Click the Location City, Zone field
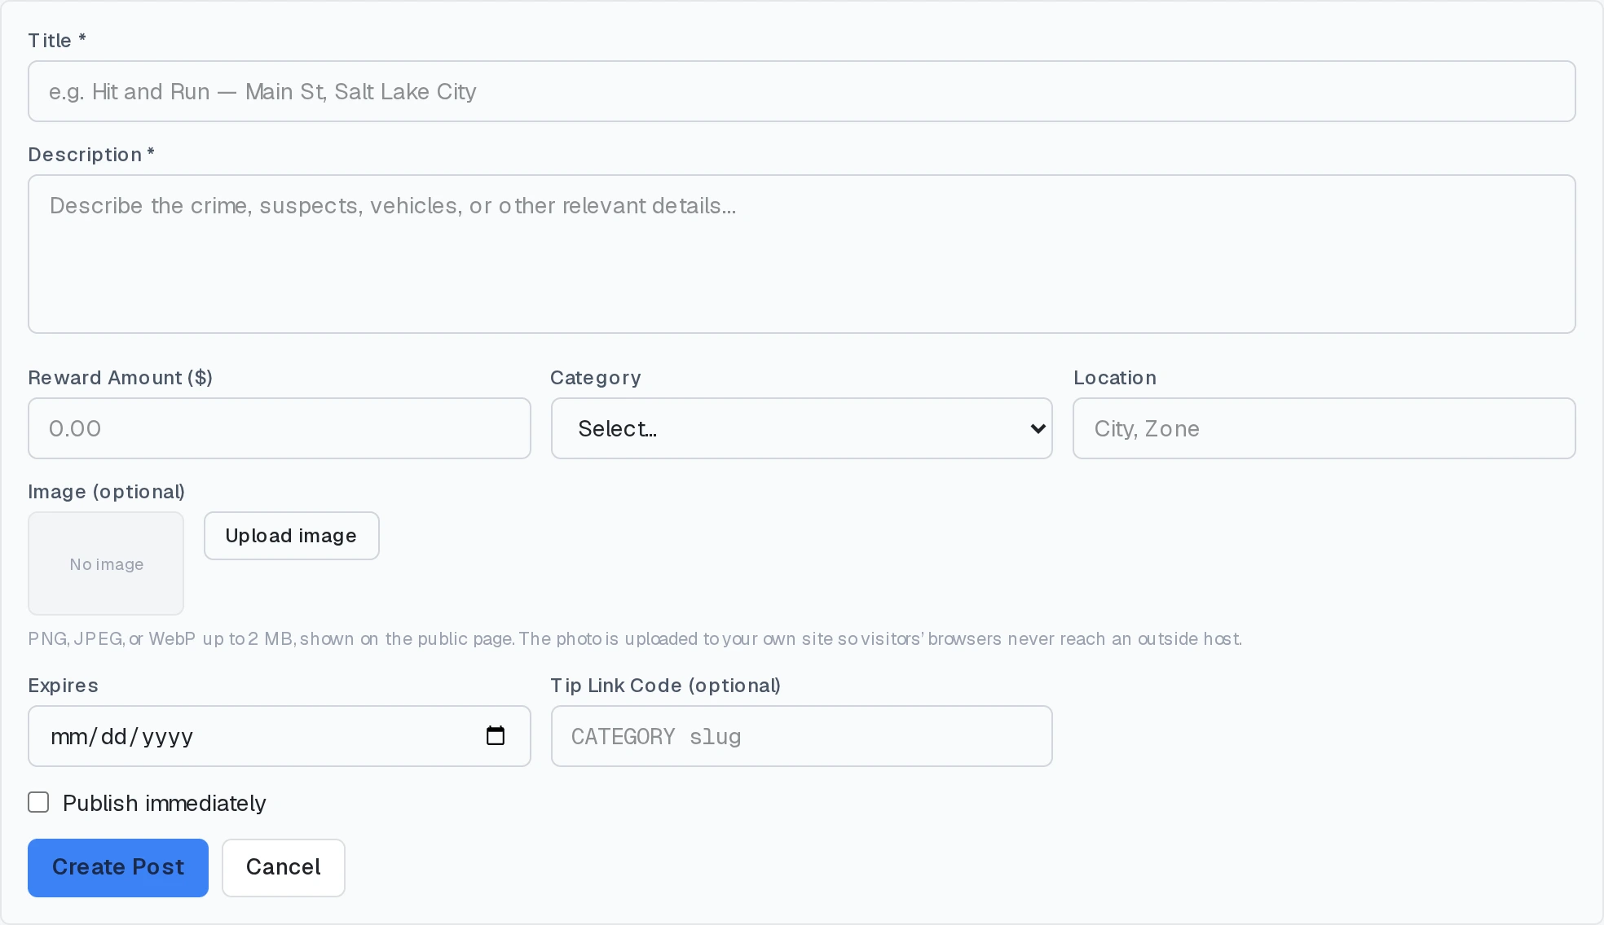 tap(1324, 428)
